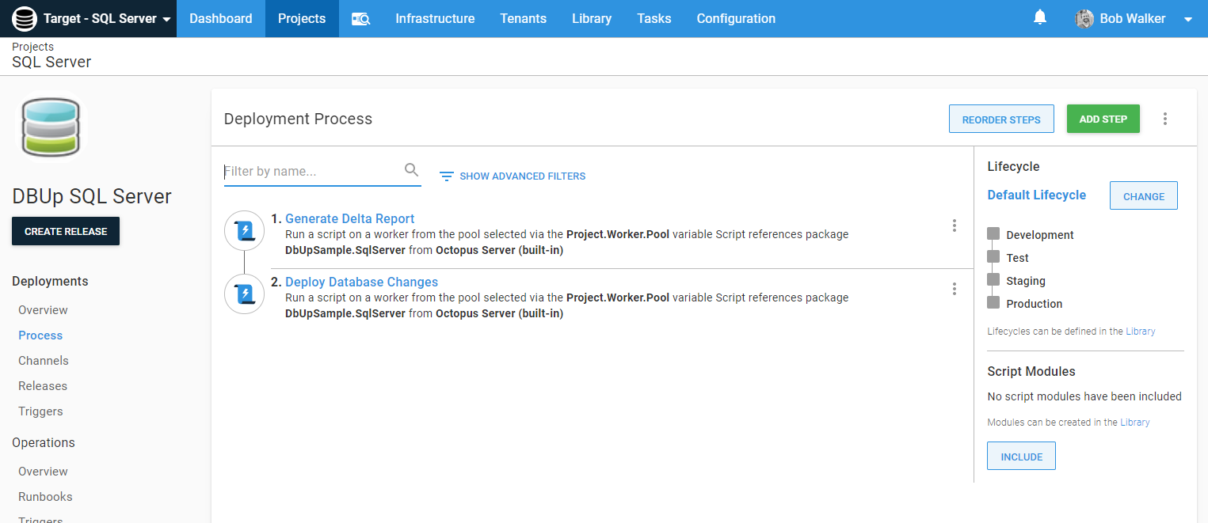Open the Library tab
This screenshot has height=523, width=1208.
[x=591, y=18]
